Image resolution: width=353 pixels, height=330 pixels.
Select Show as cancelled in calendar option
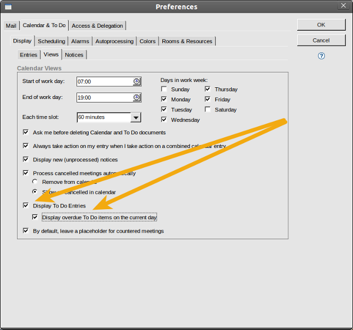(x=35, y=192)
